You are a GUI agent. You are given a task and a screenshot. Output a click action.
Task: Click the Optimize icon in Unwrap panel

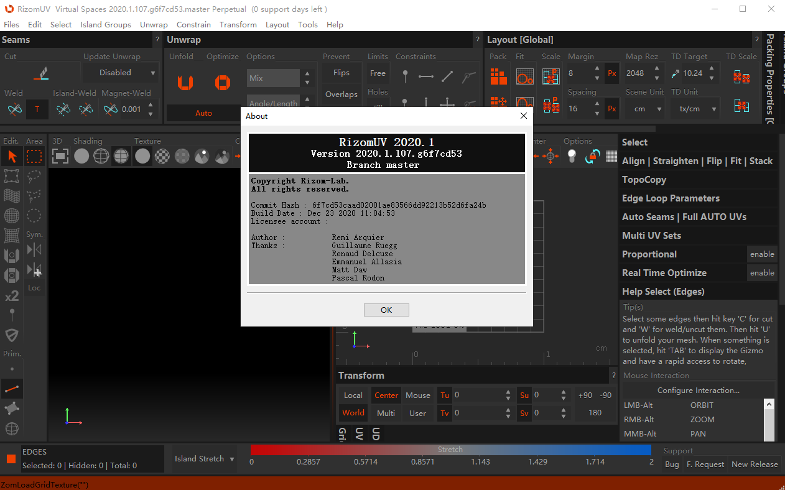pos(222,82)
